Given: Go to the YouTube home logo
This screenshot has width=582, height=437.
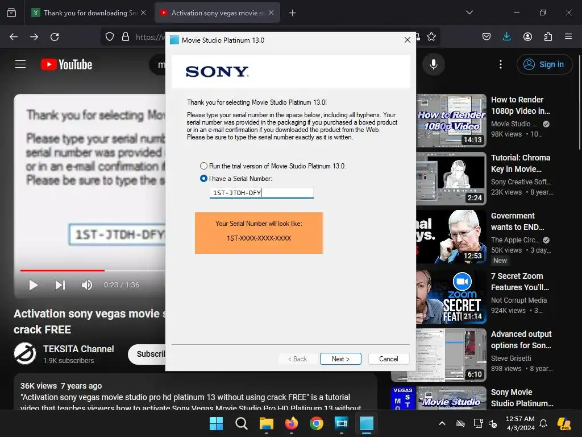Looking at the screenshot, I should [x=66, y=64].
